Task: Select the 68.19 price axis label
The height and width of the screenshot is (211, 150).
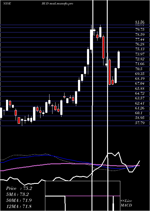Action: click(140, 79)
